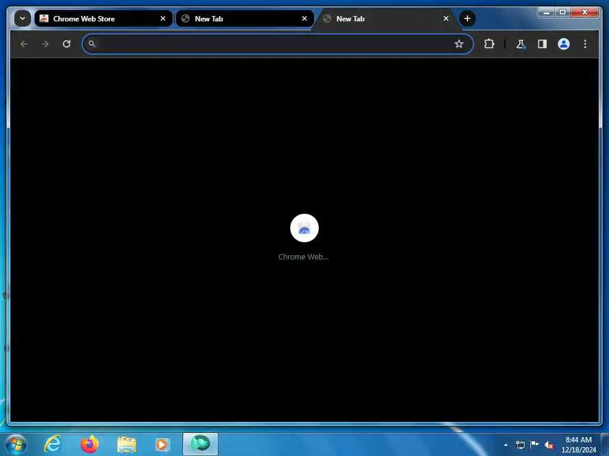Bookmark this tab with the star icon

point(459,44)
